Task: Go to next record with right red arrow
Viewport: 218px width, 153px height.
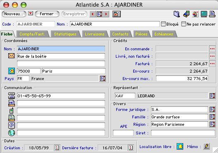Action: (x=106, y=14)
